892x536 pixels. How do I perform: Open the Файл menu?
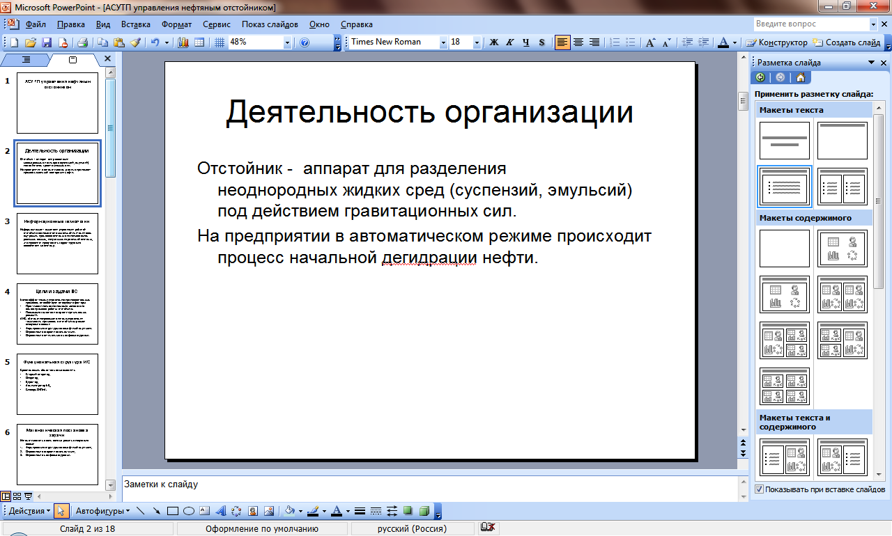(36, 24)
